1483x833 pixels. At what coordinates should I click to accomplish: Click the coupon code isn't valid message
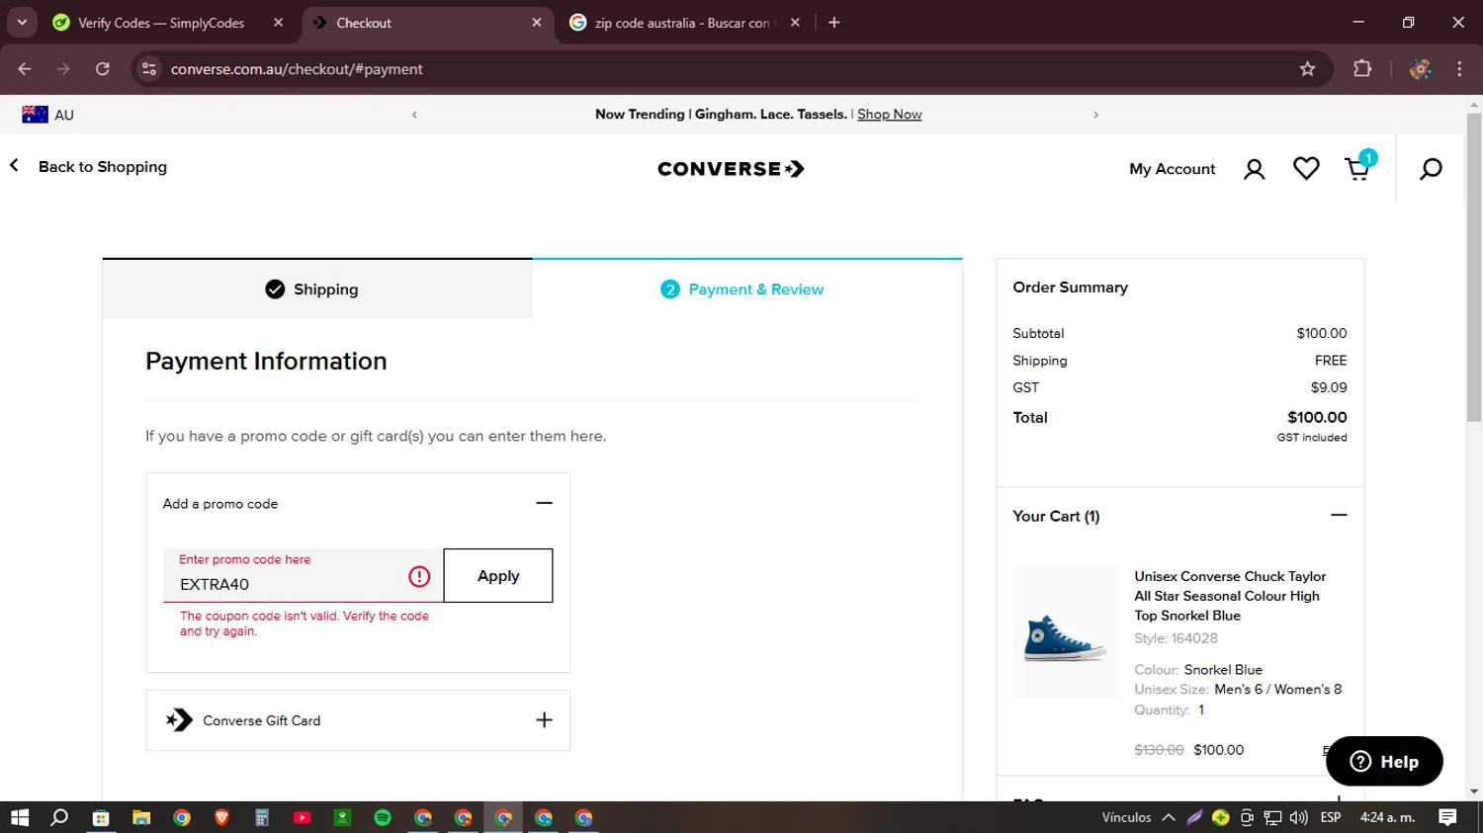click(305, 624)
